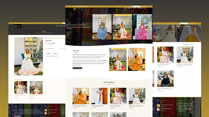Viewport: 209px width, 117px height.
Task: Open Women's Habesha Dress thumbnail on the store page
Action: [165, 55]
